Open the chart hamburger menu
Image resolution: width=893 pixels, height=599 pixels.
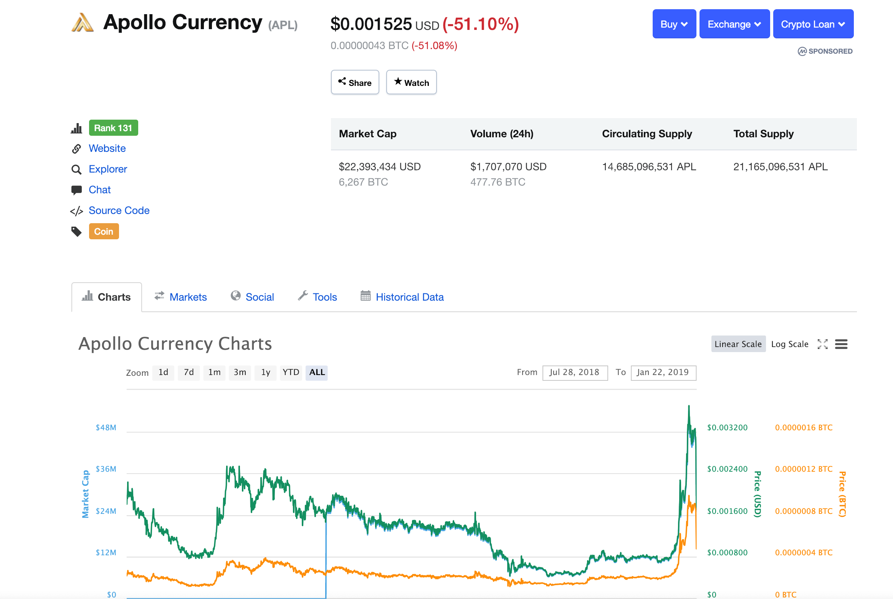click(x=841, y=344)
